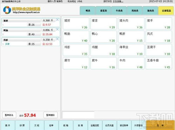Click the 整单删除 button

[51, 115]
